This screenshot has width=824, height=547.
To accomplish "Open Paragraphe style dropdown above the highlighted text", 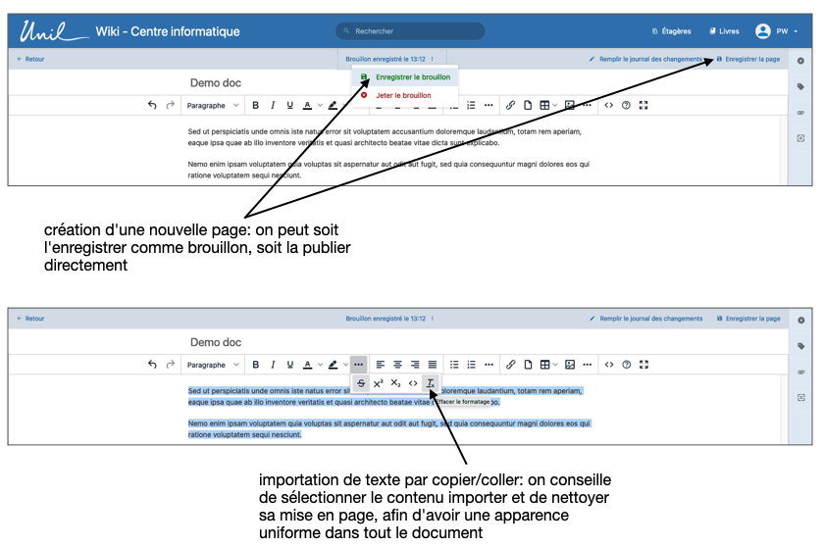I will 212,365.
